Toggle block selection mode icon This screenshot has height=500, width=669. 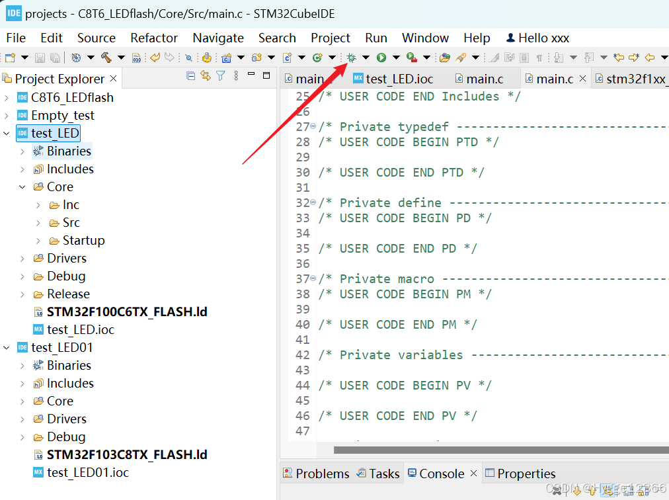coord(524,58)
